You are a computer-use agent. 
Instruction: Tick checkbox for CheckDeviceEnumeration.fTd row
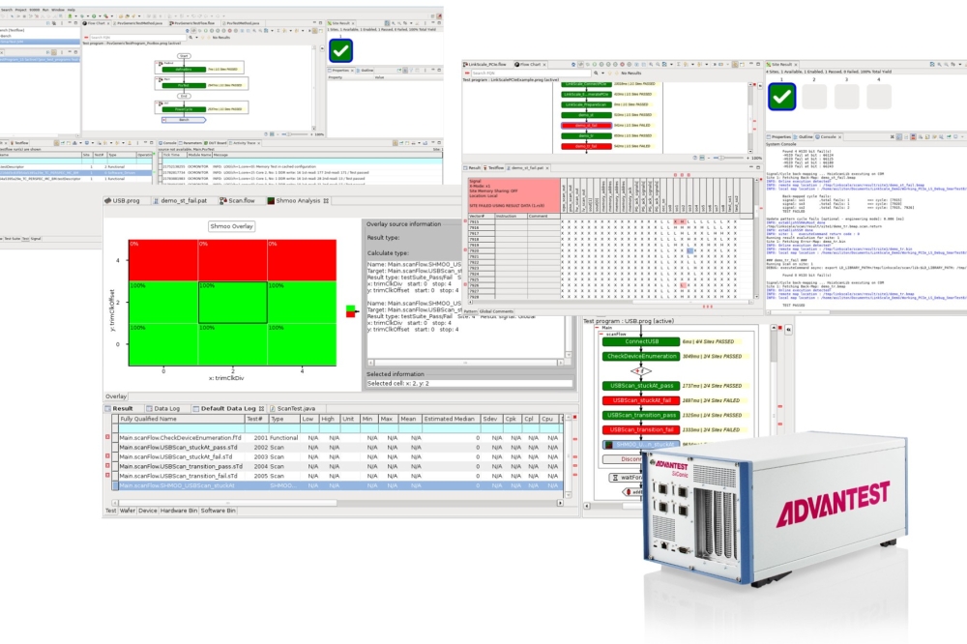point(115,438)
